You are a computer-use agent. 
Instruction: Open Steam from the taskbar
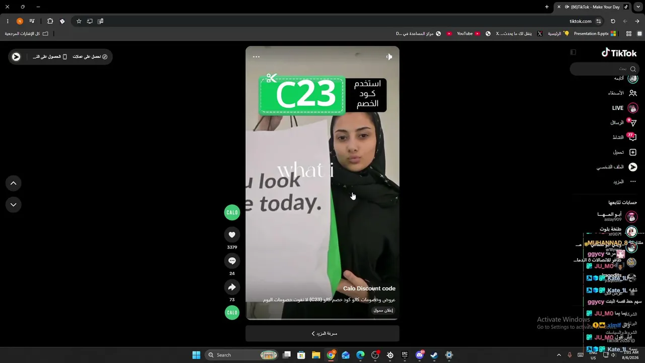pyautogui.click(x=434, y=355)
